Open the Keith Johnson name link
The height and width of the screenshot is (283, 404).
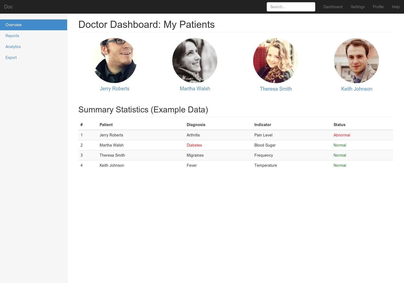click(x=357, y=89)
